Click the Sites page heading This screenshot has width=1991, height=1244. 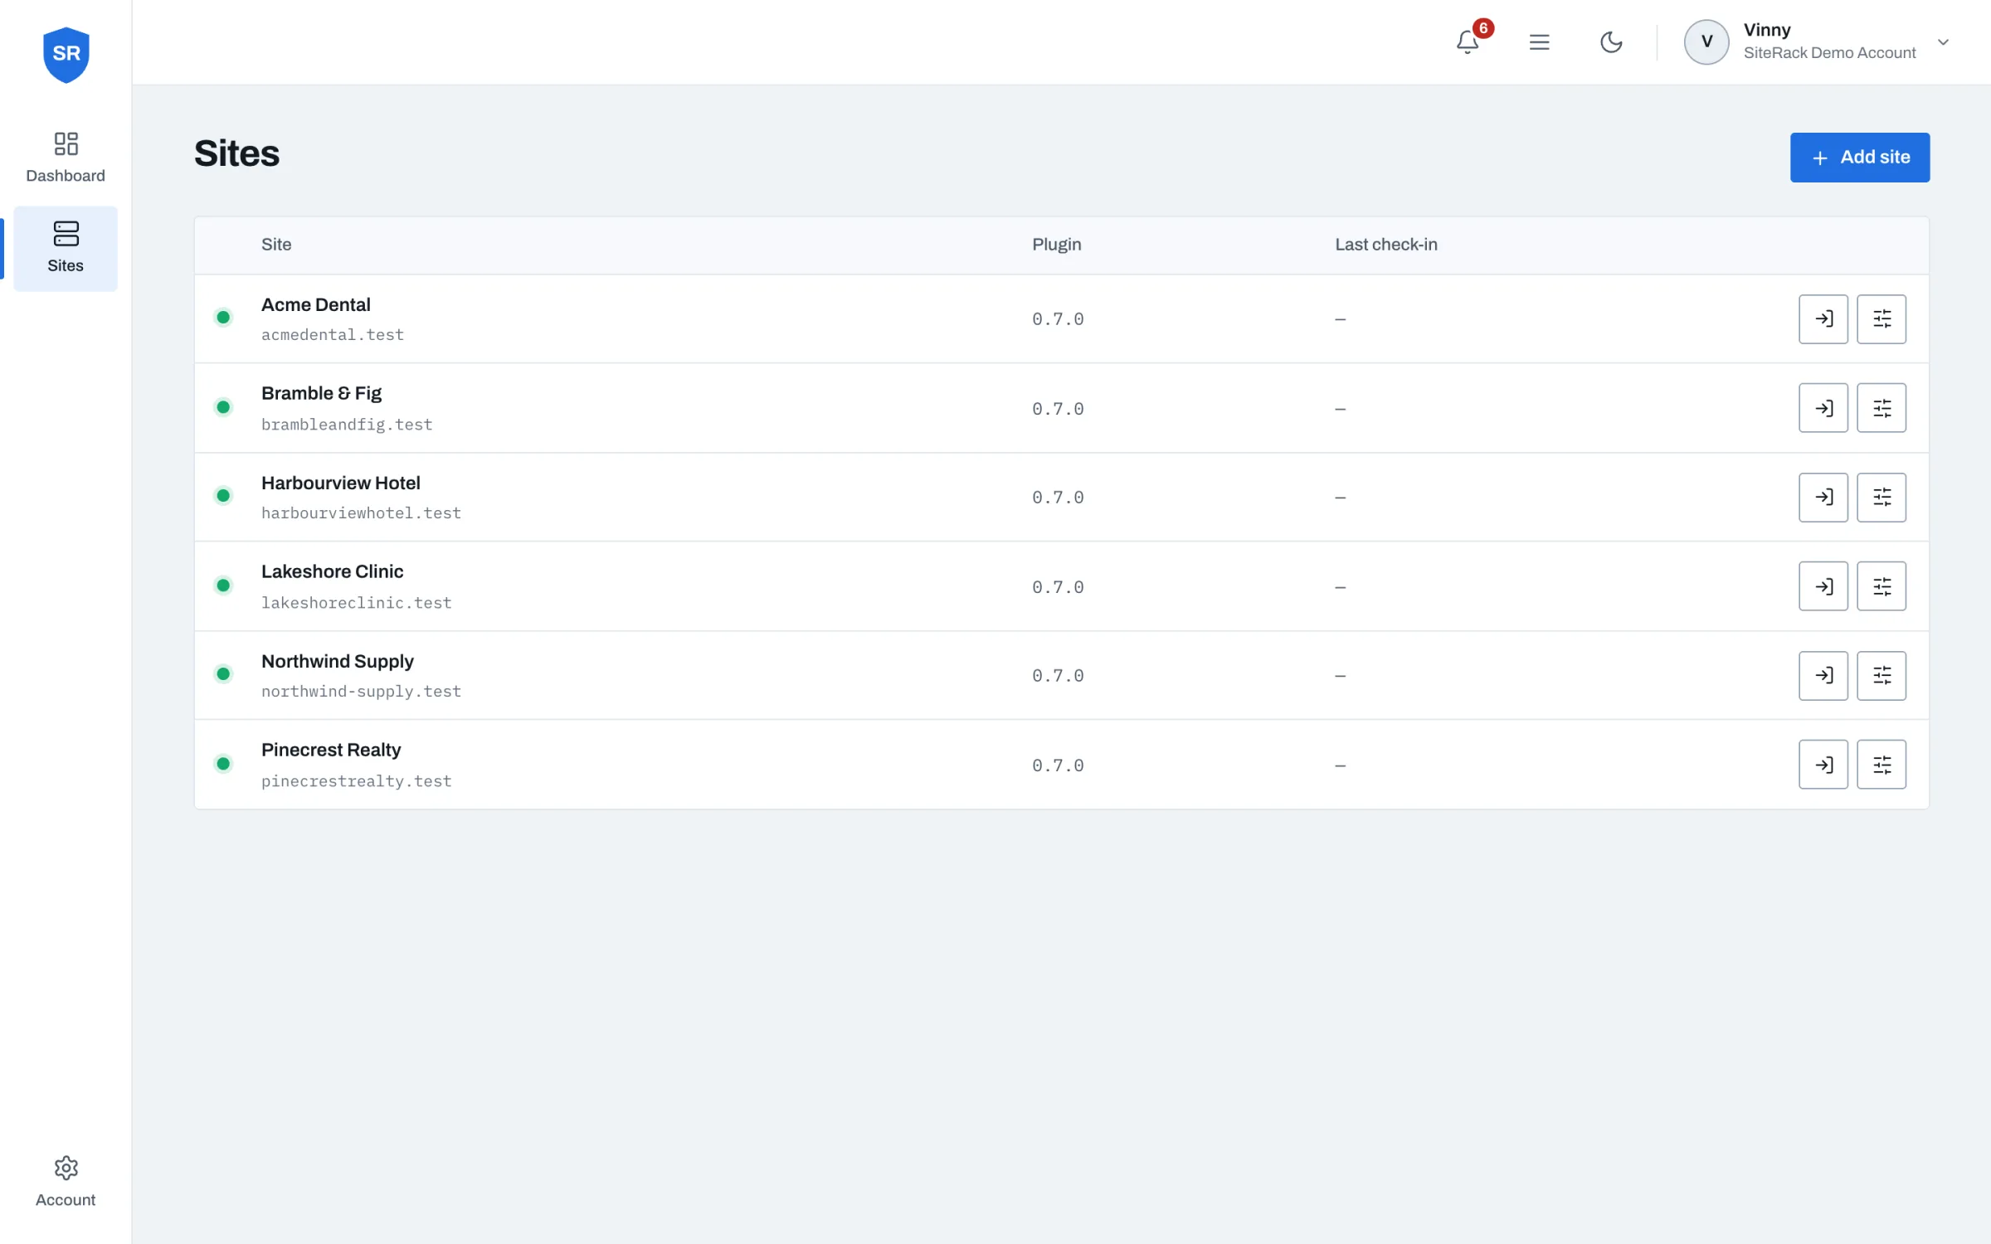click(237, 153)
